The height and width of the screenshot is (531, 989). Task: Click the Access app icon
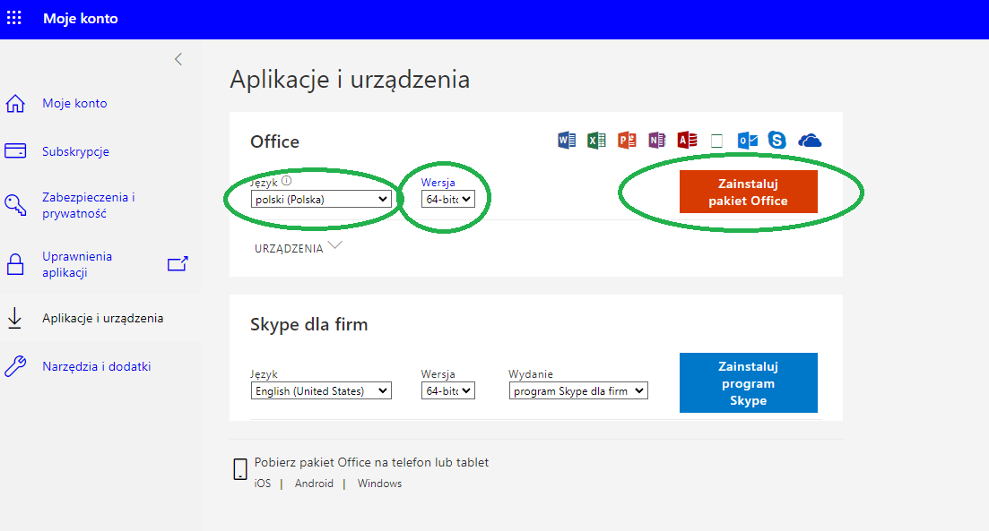point(687,140)
